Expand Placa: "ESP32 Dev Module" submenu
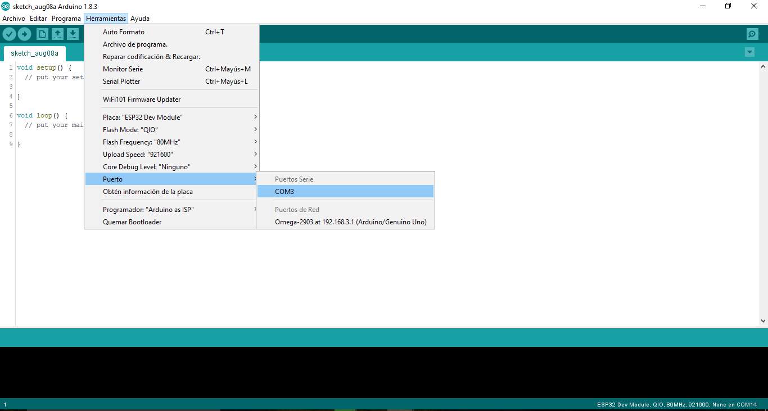This screenshot has height=411, width=768. pyautogui.click(x=171, y=118)
